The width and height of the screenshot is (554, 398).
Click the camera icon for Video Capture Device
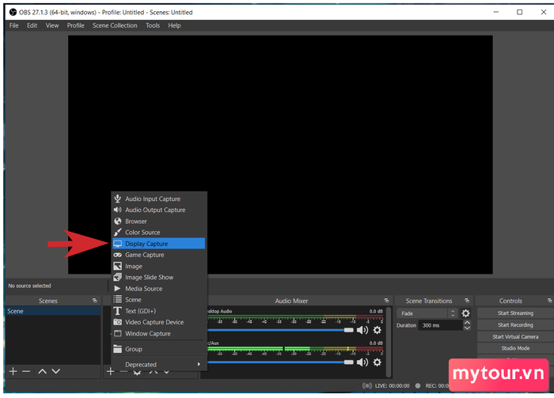[x=118, y=322]
